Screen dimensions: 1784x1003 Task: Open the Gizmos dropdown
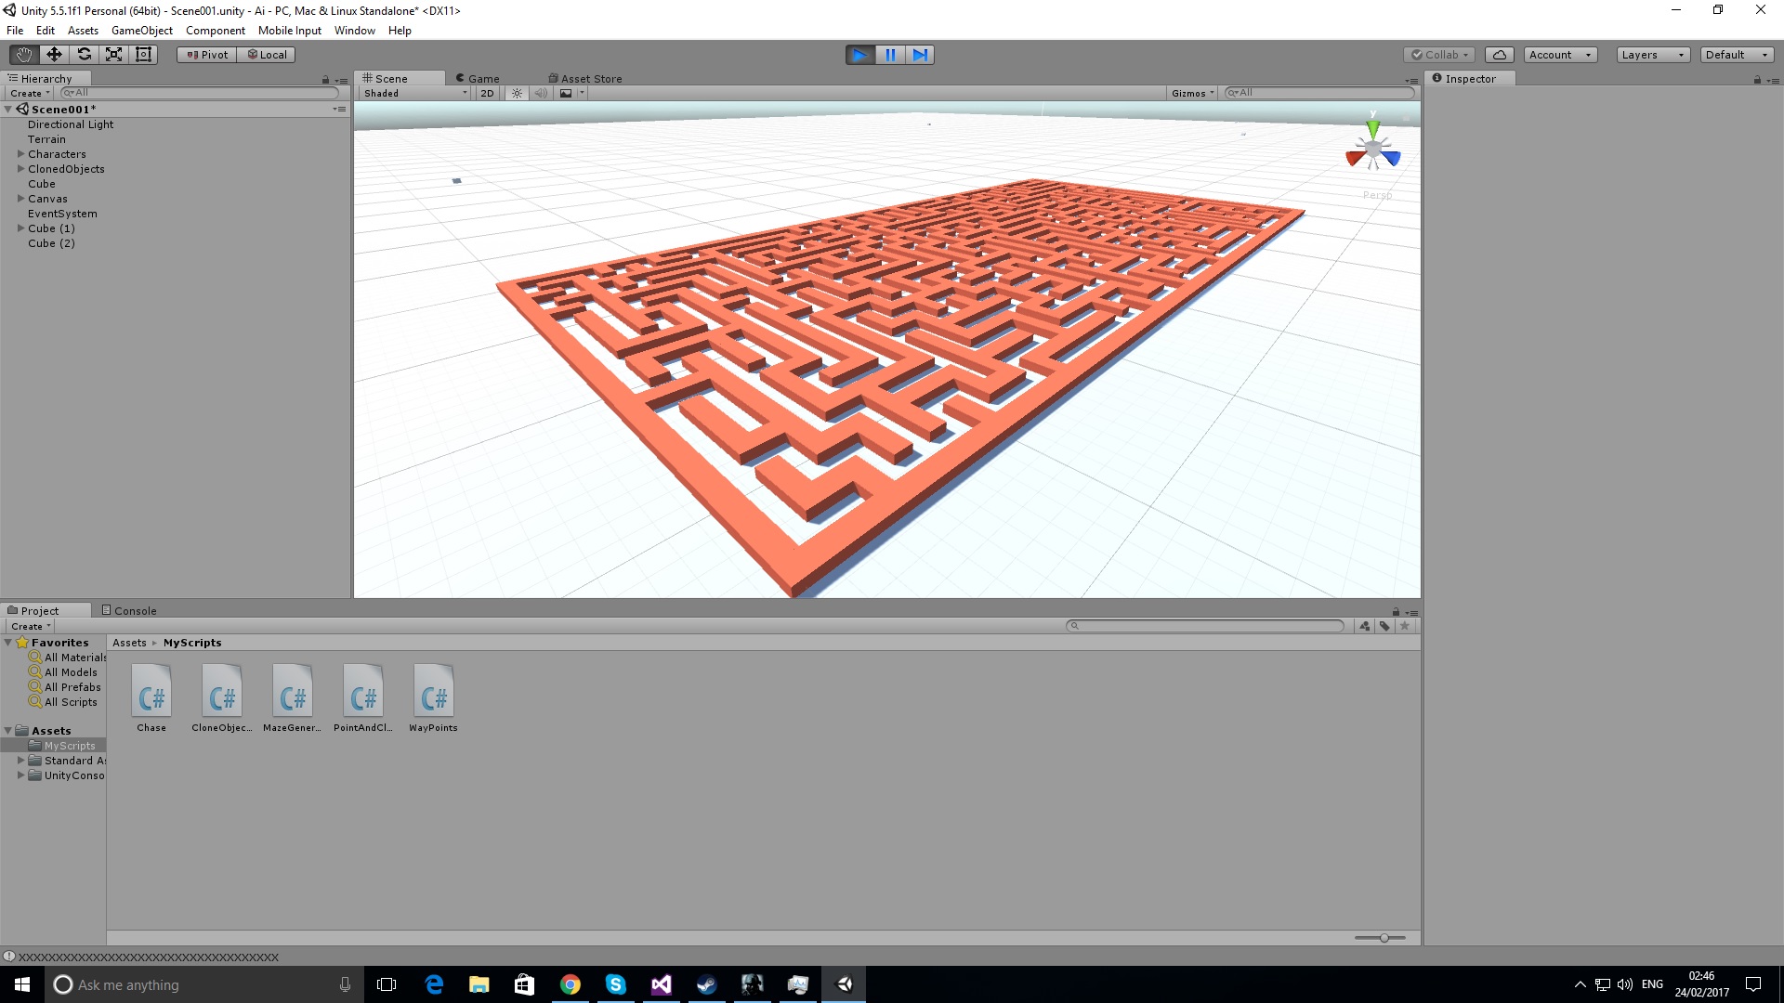click(1192, 93)
